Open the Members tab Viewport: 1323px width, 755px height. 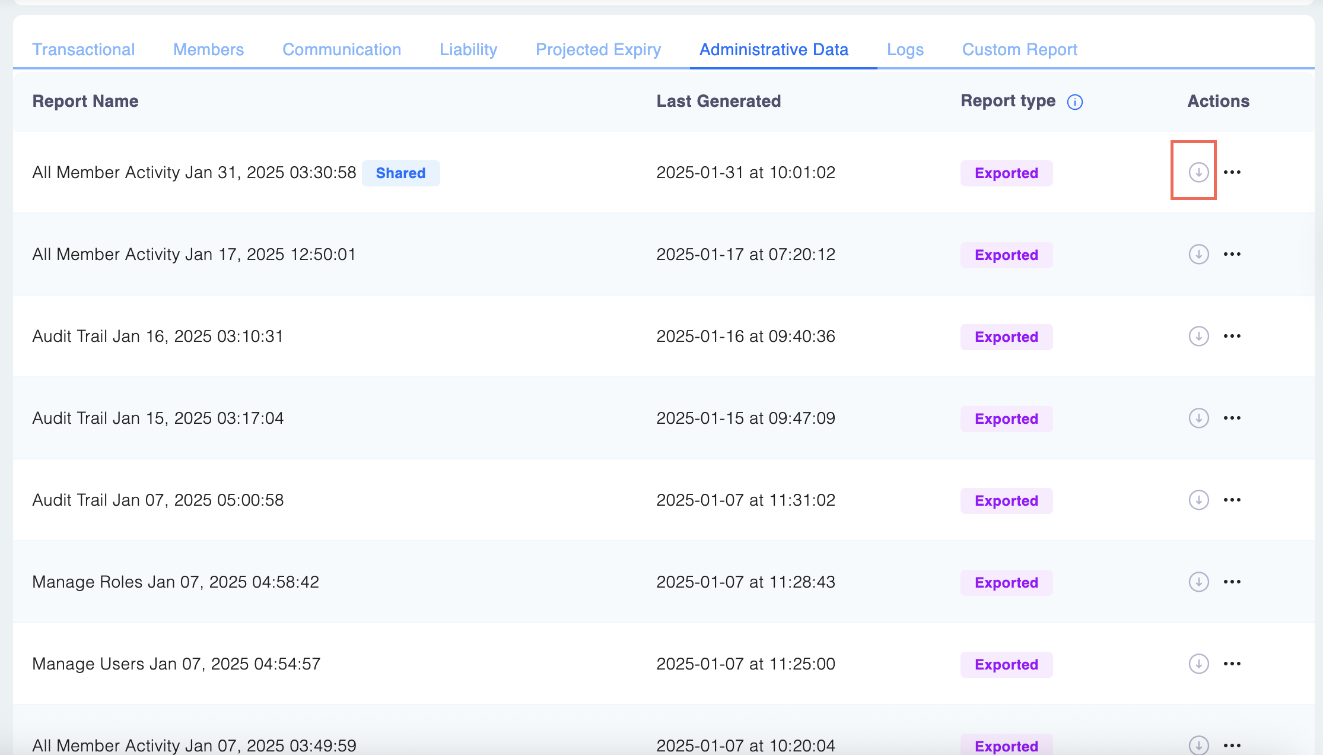point(208,49)
